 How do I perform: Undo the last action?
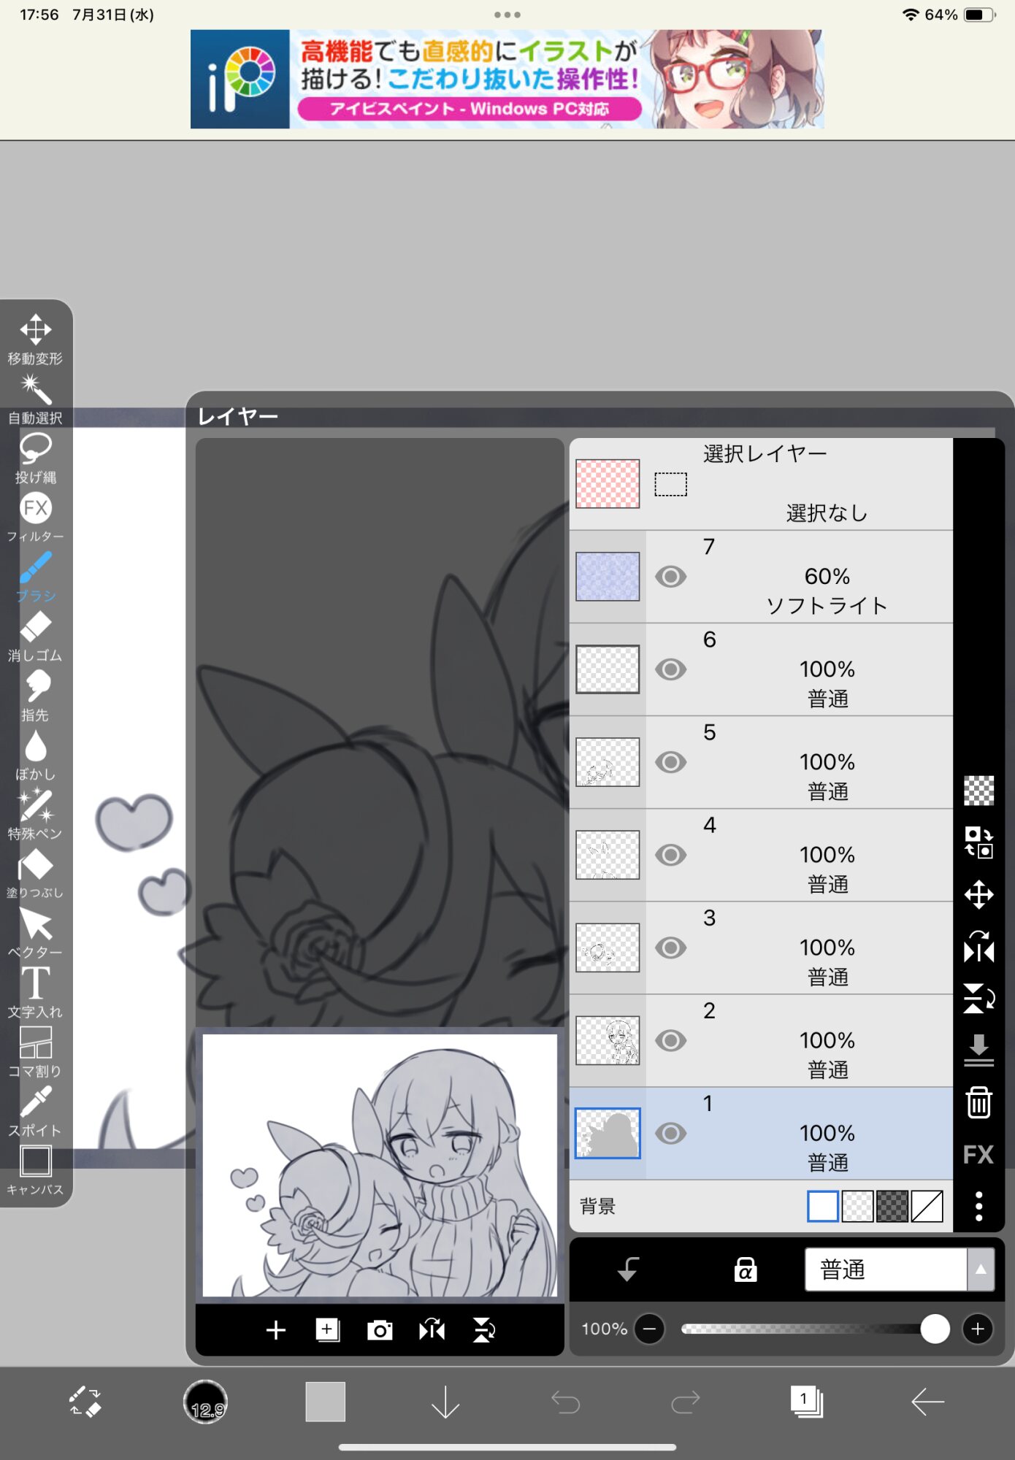(x=565, y=1402)
